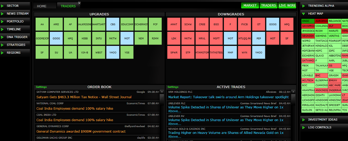This screenshot has height=141, width=348.
Task: Click the NEM upgrade tile
Action: point(141,38)
